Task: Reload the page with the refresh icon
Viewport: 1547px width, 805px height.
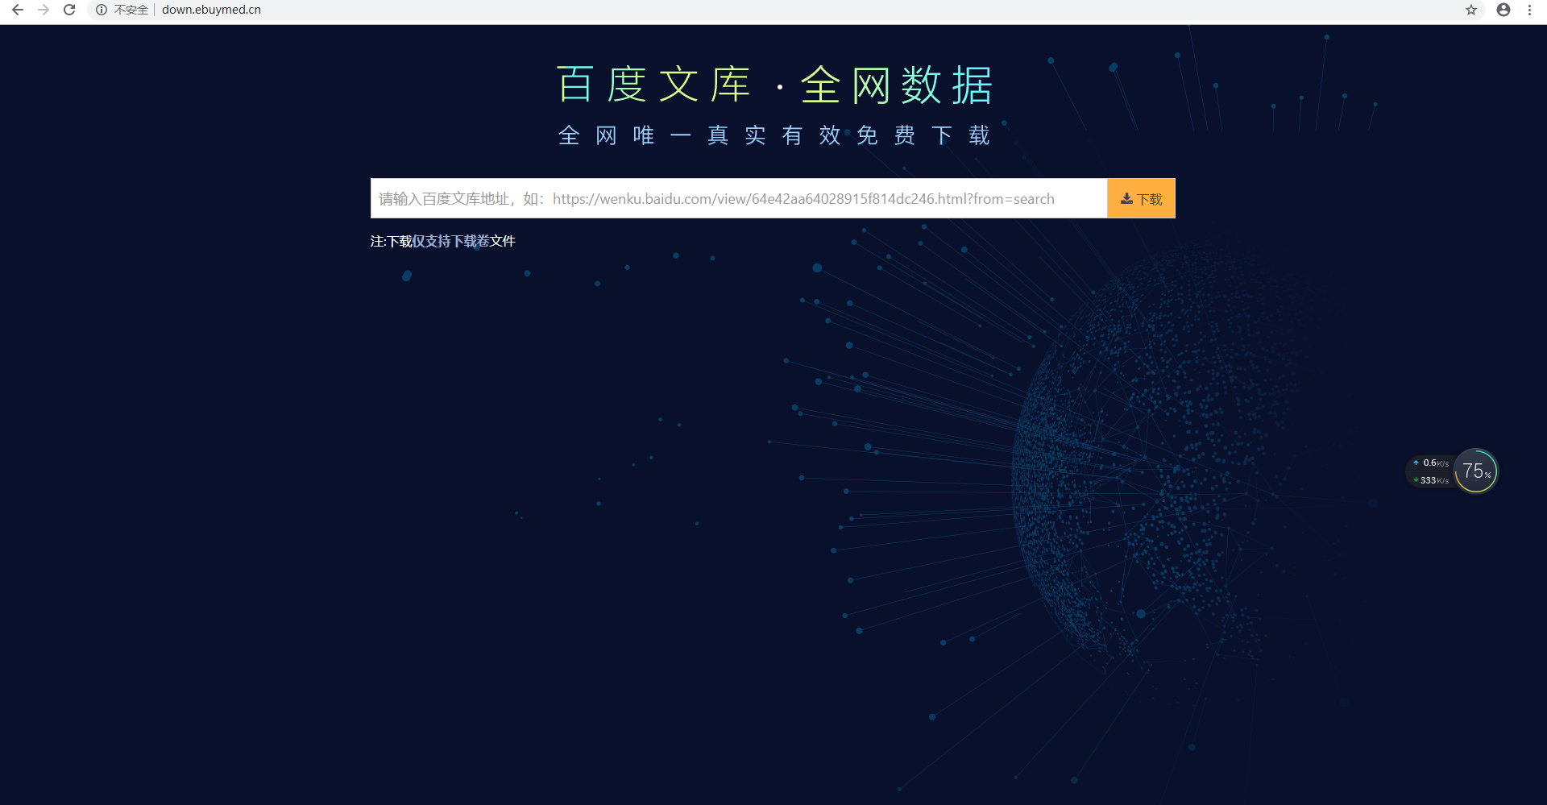Action: [x=69, y=10]
